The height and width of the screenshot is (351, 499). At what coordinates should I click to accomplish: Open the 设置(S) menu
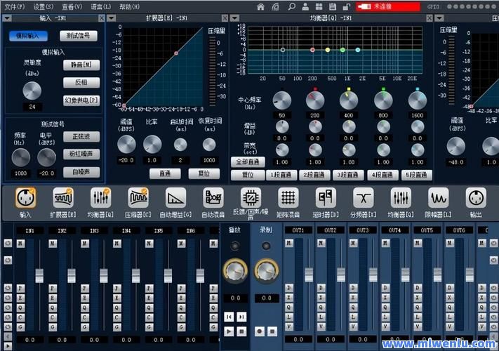(x=44, y=6)
